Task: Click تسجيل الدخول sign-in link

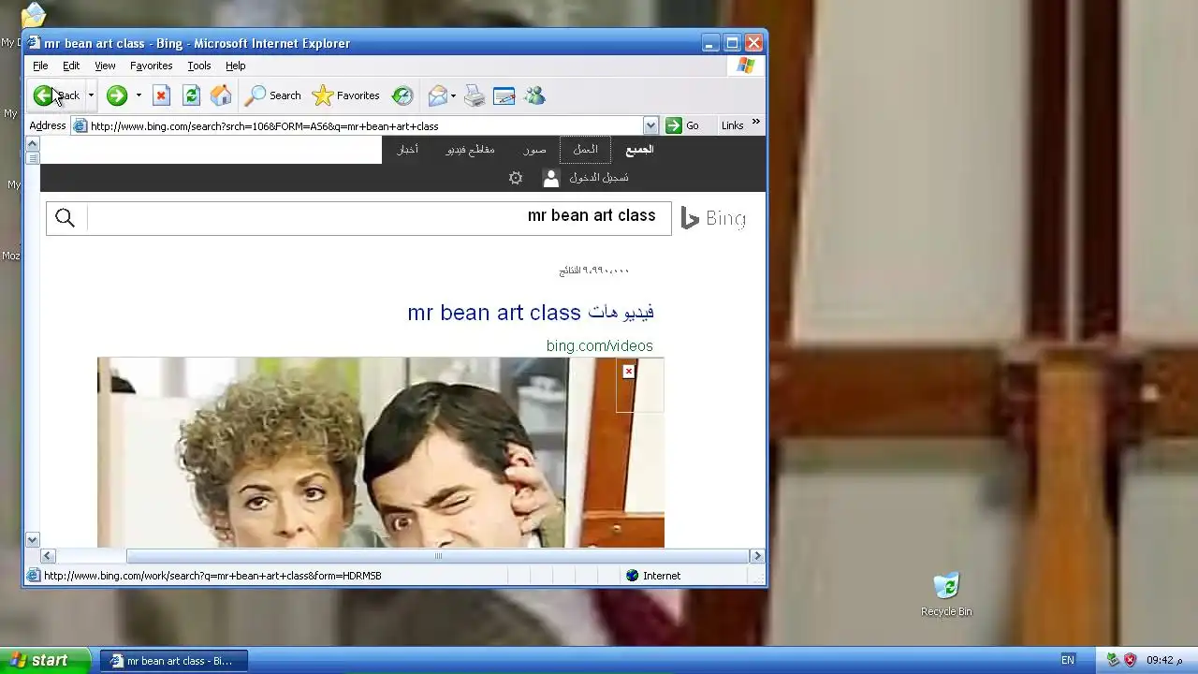Action: point(599,178)
